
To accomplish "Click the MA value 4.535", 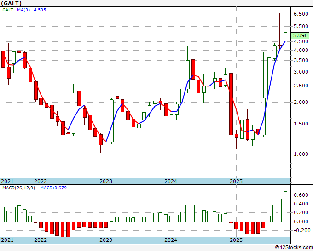I will pos(40,10).
